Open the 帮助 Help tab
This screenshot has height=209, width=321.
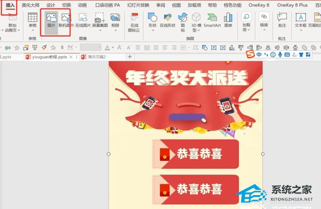212,5
